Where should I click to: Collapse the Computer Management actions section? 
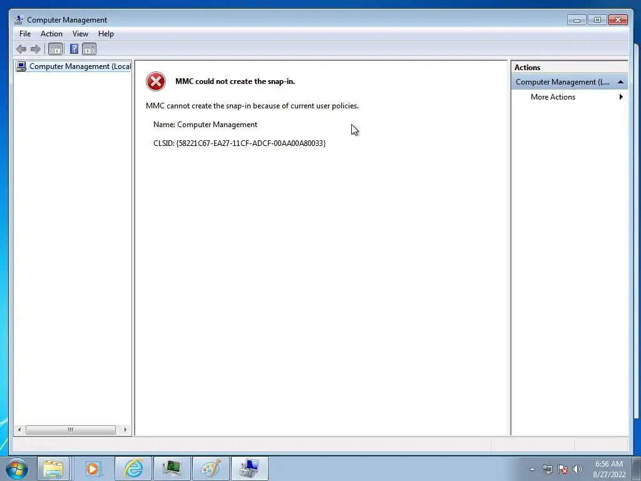(x=620, y=82)
